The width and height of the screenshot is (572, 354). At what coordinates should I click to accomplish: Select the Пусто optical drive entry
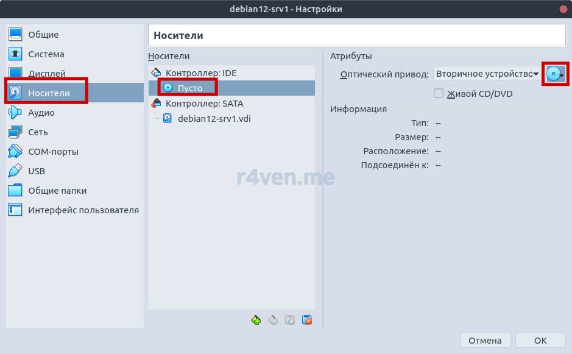189,88
